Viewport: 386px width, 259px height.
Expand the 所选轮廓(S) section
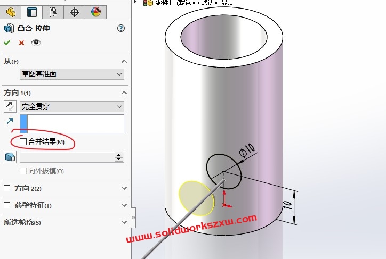[x=124, y=222]
